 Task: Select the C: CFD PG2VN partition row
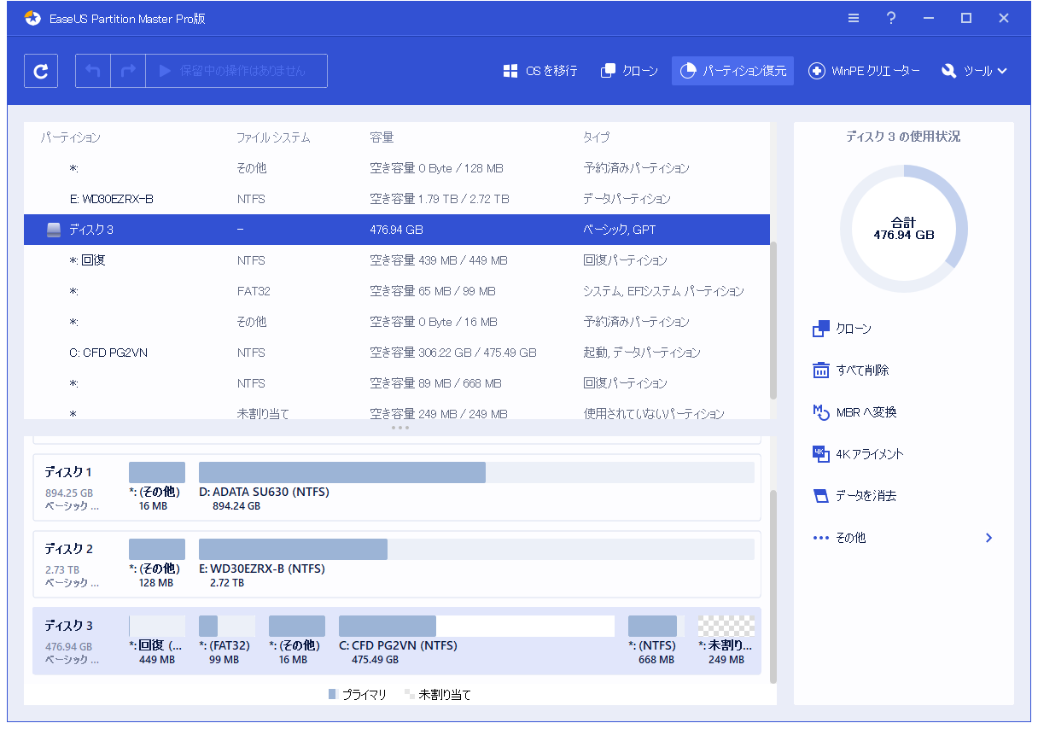tap(397, 353)
